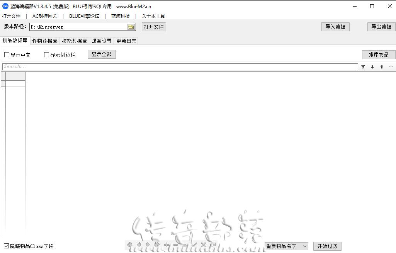Click the minus delete record icon

(x=176, y=245)
